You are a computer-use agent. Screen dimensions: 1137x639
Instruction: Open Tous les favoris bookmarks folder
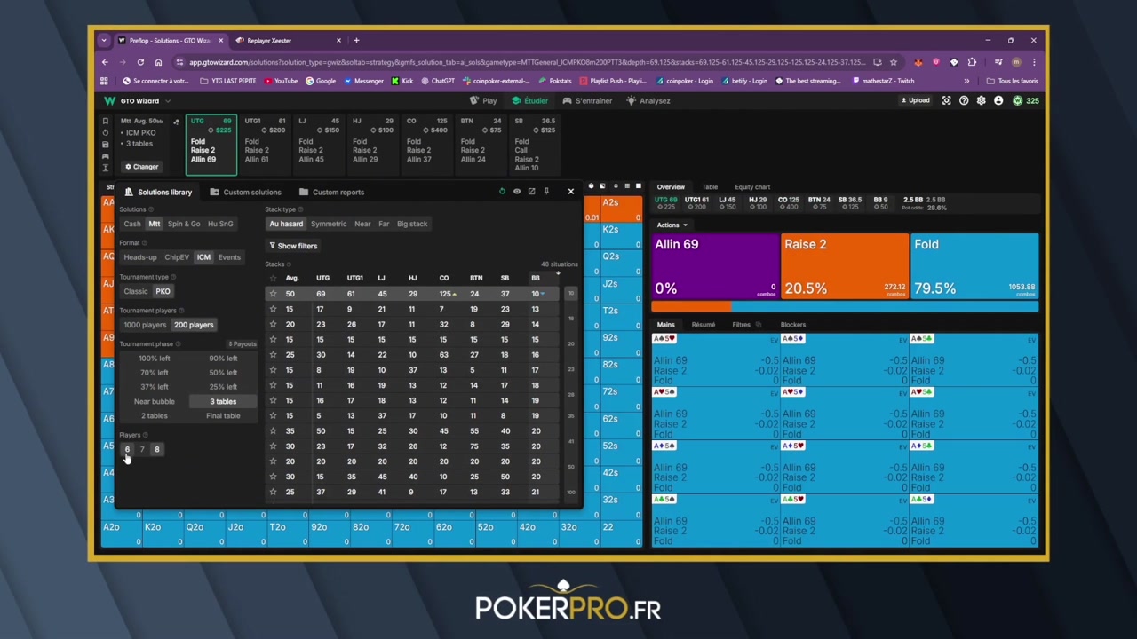pyautogui.click(x=1014, y=81)
